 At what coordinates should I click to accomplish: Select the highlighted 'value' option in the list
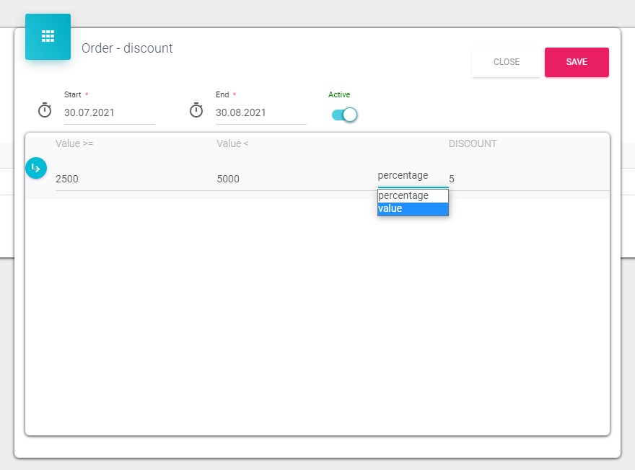tap(412, 209)
